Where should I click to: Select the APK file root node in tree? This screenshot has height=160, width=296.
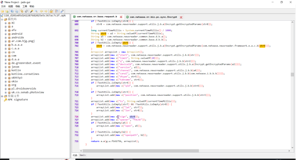click(35, 15)
